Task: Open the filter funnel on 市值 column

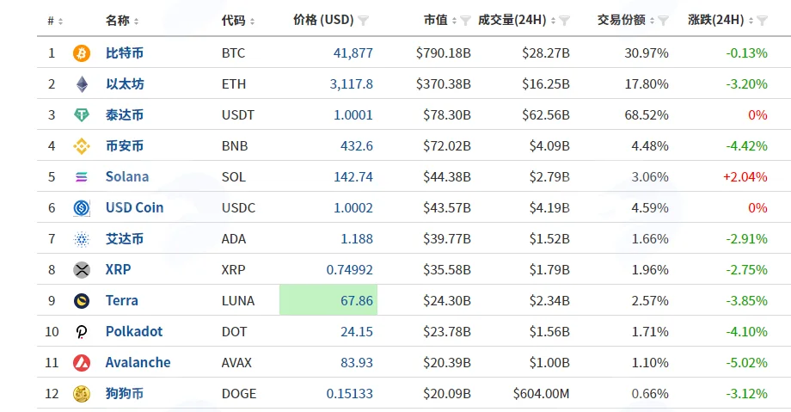Action: (x=466, y=21)
